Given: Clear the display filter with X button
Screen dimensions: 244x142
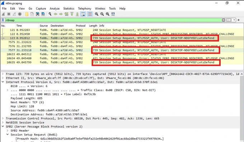Looking at the screenshot, I should [224, 20].
